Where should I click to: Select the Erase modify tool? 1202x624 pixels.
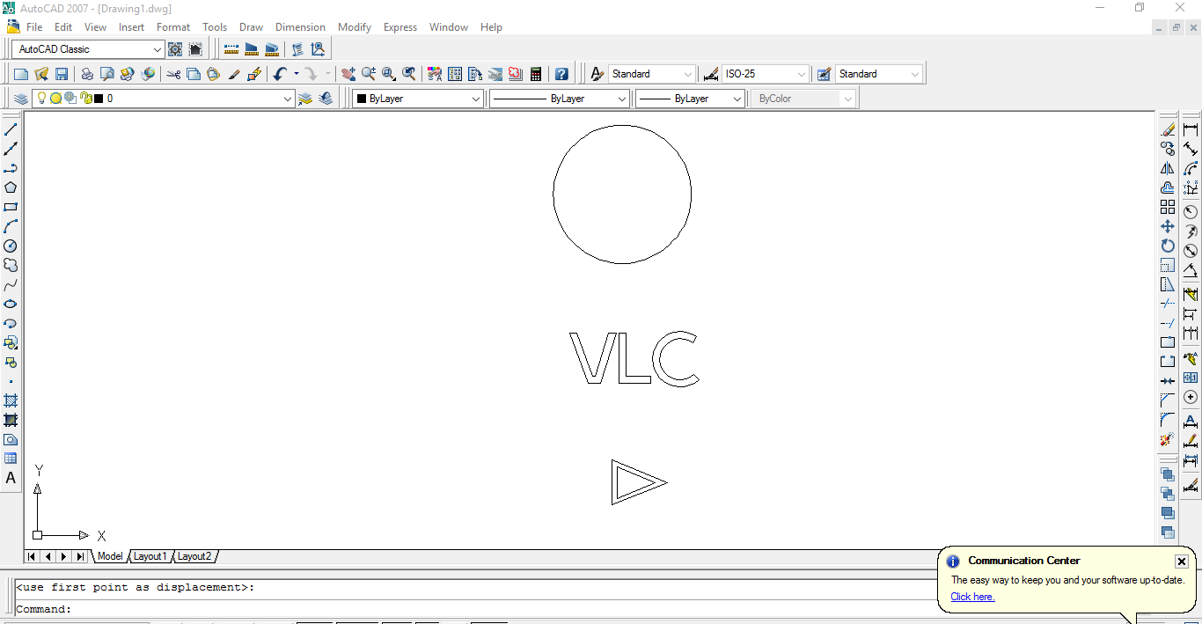click(1168, 129)
